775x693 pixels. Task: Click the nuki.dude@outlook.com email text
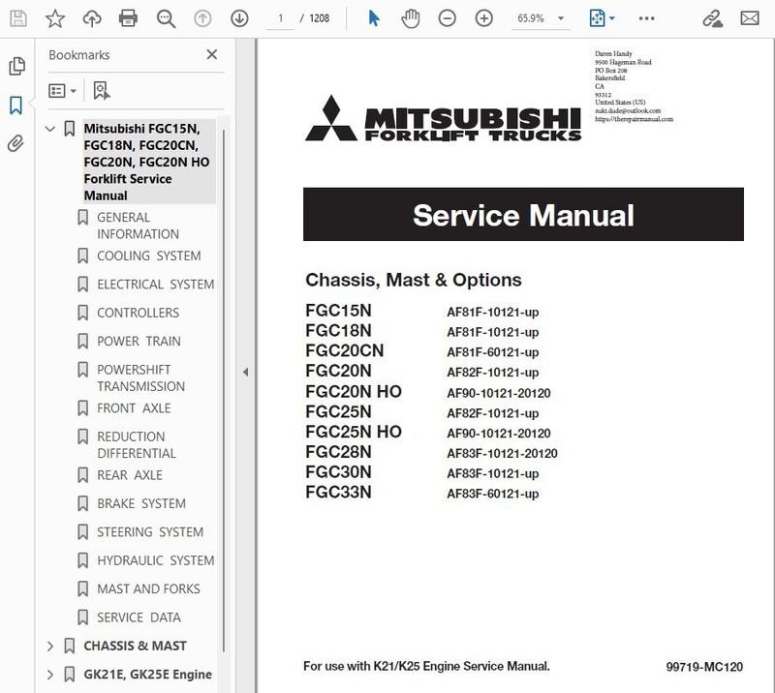[628, 110]
